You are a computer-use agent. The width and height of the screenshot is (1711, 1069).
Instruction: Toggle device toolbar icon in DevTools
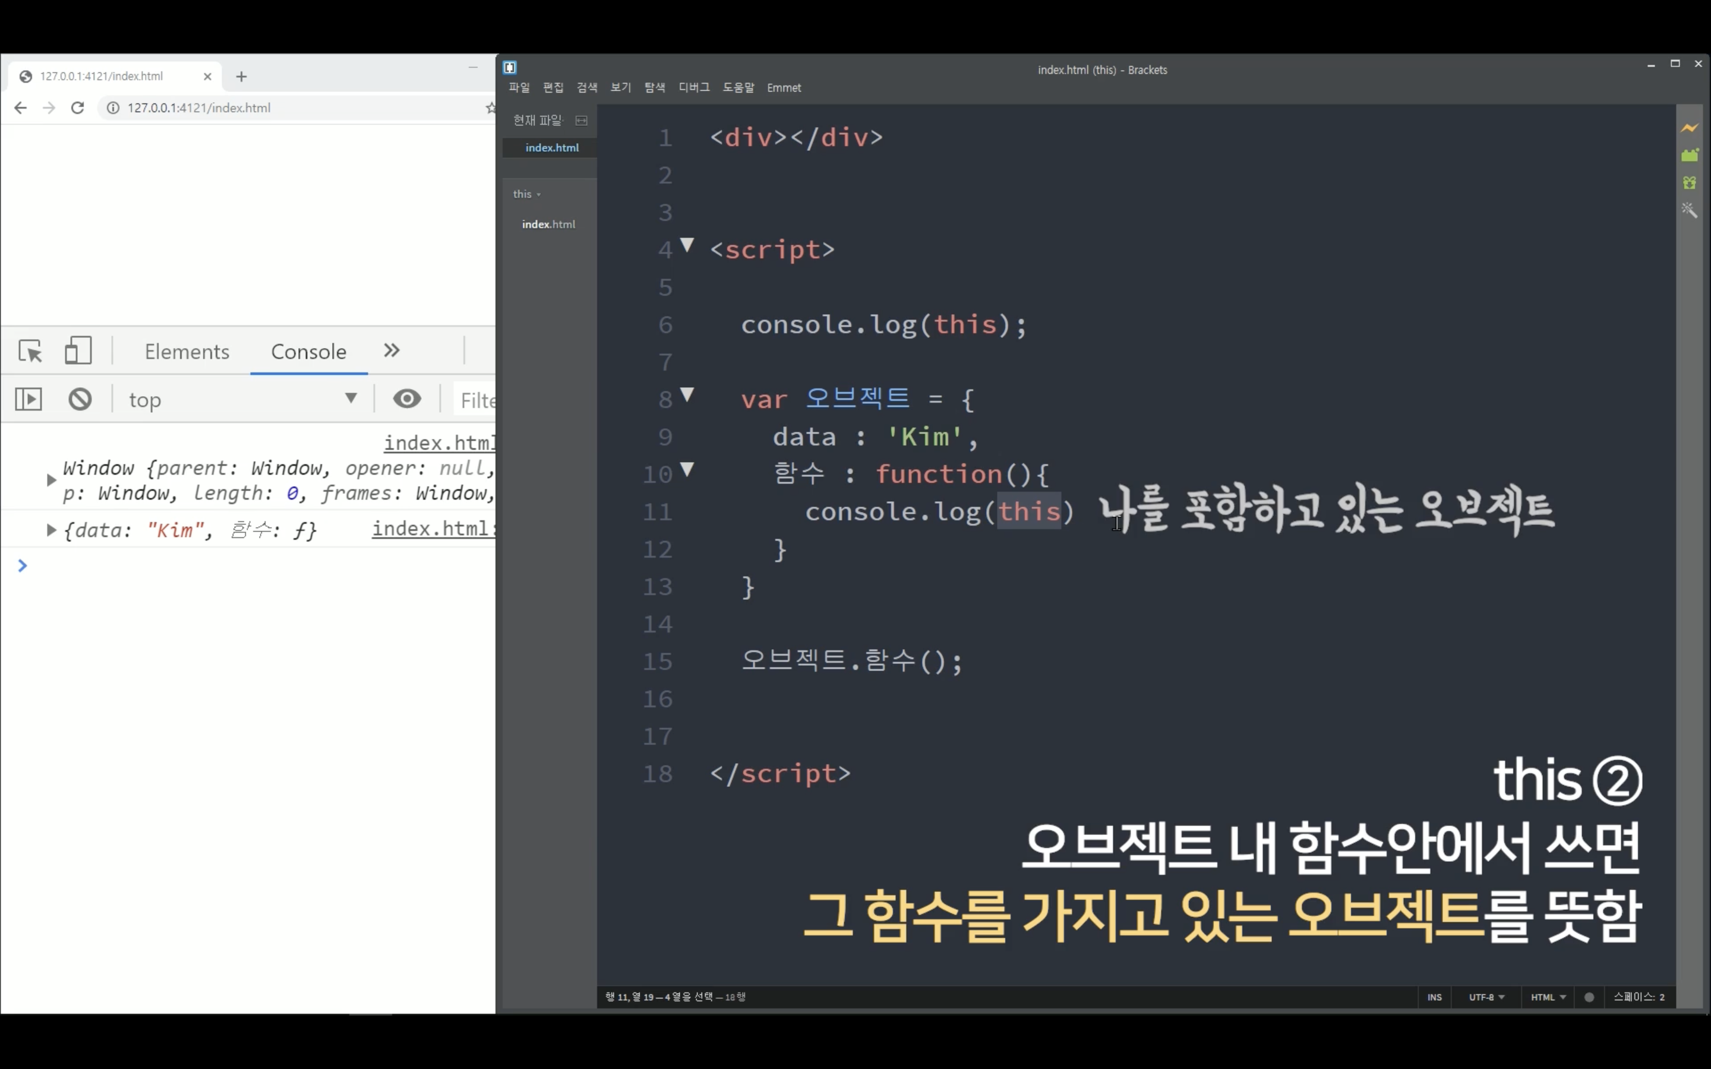click(x=78, y=350)
